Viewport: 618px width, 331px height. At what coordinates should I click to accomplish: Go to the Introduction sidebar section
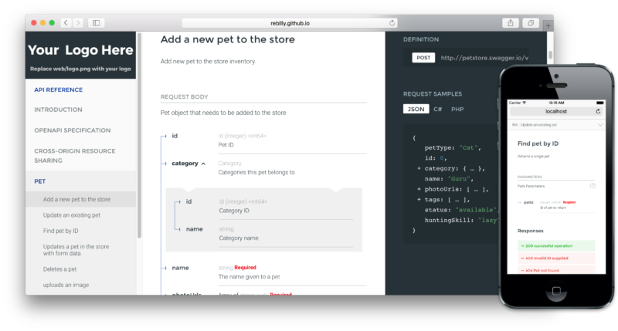click(x=58, y=110)
